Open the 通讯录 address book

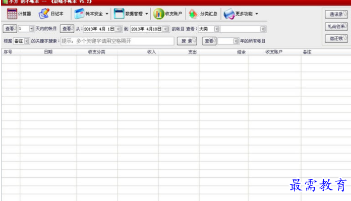pyautogui.click(x=336, y=15)
